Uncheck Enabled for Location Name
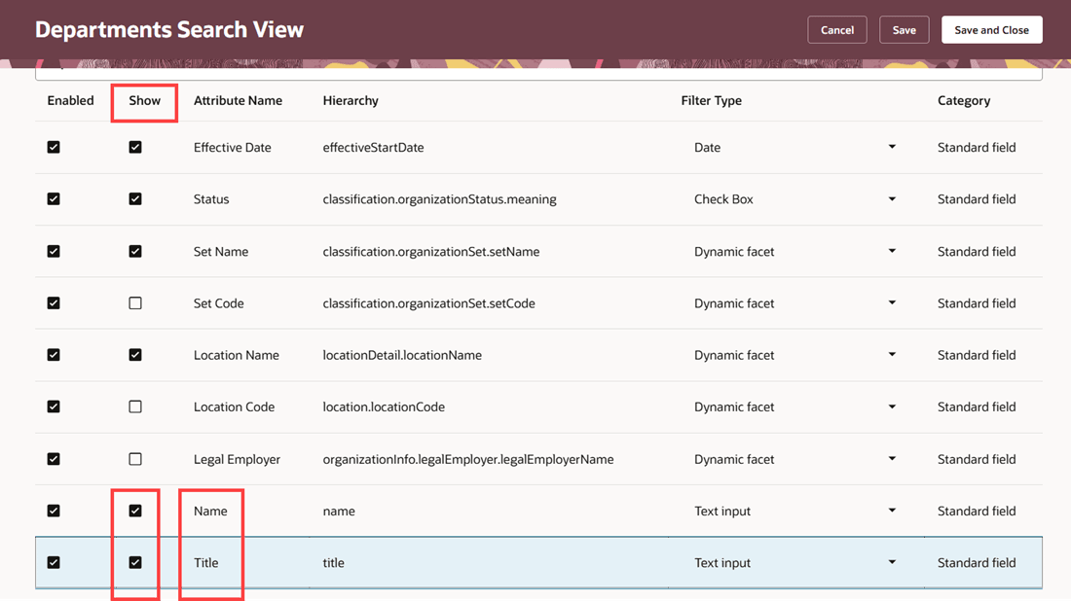 click(x=54, y=355)
